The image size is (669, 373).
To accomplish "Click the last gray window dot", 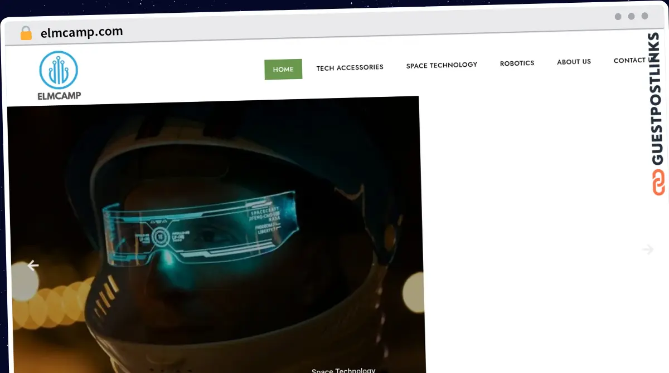I will (644, 16).
